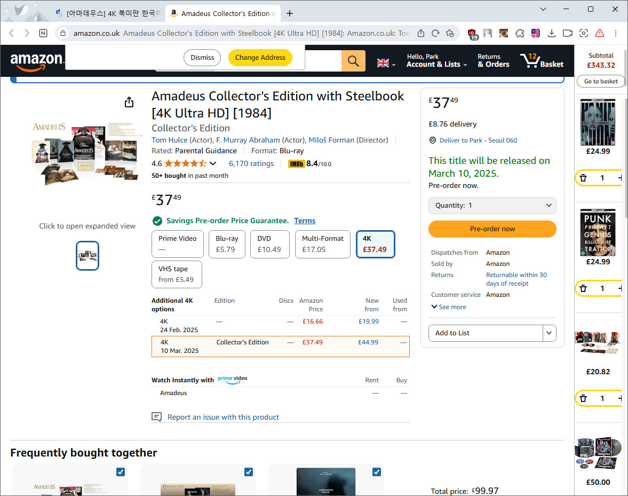Click the US/UK flag extension icon

coord(536,33)
